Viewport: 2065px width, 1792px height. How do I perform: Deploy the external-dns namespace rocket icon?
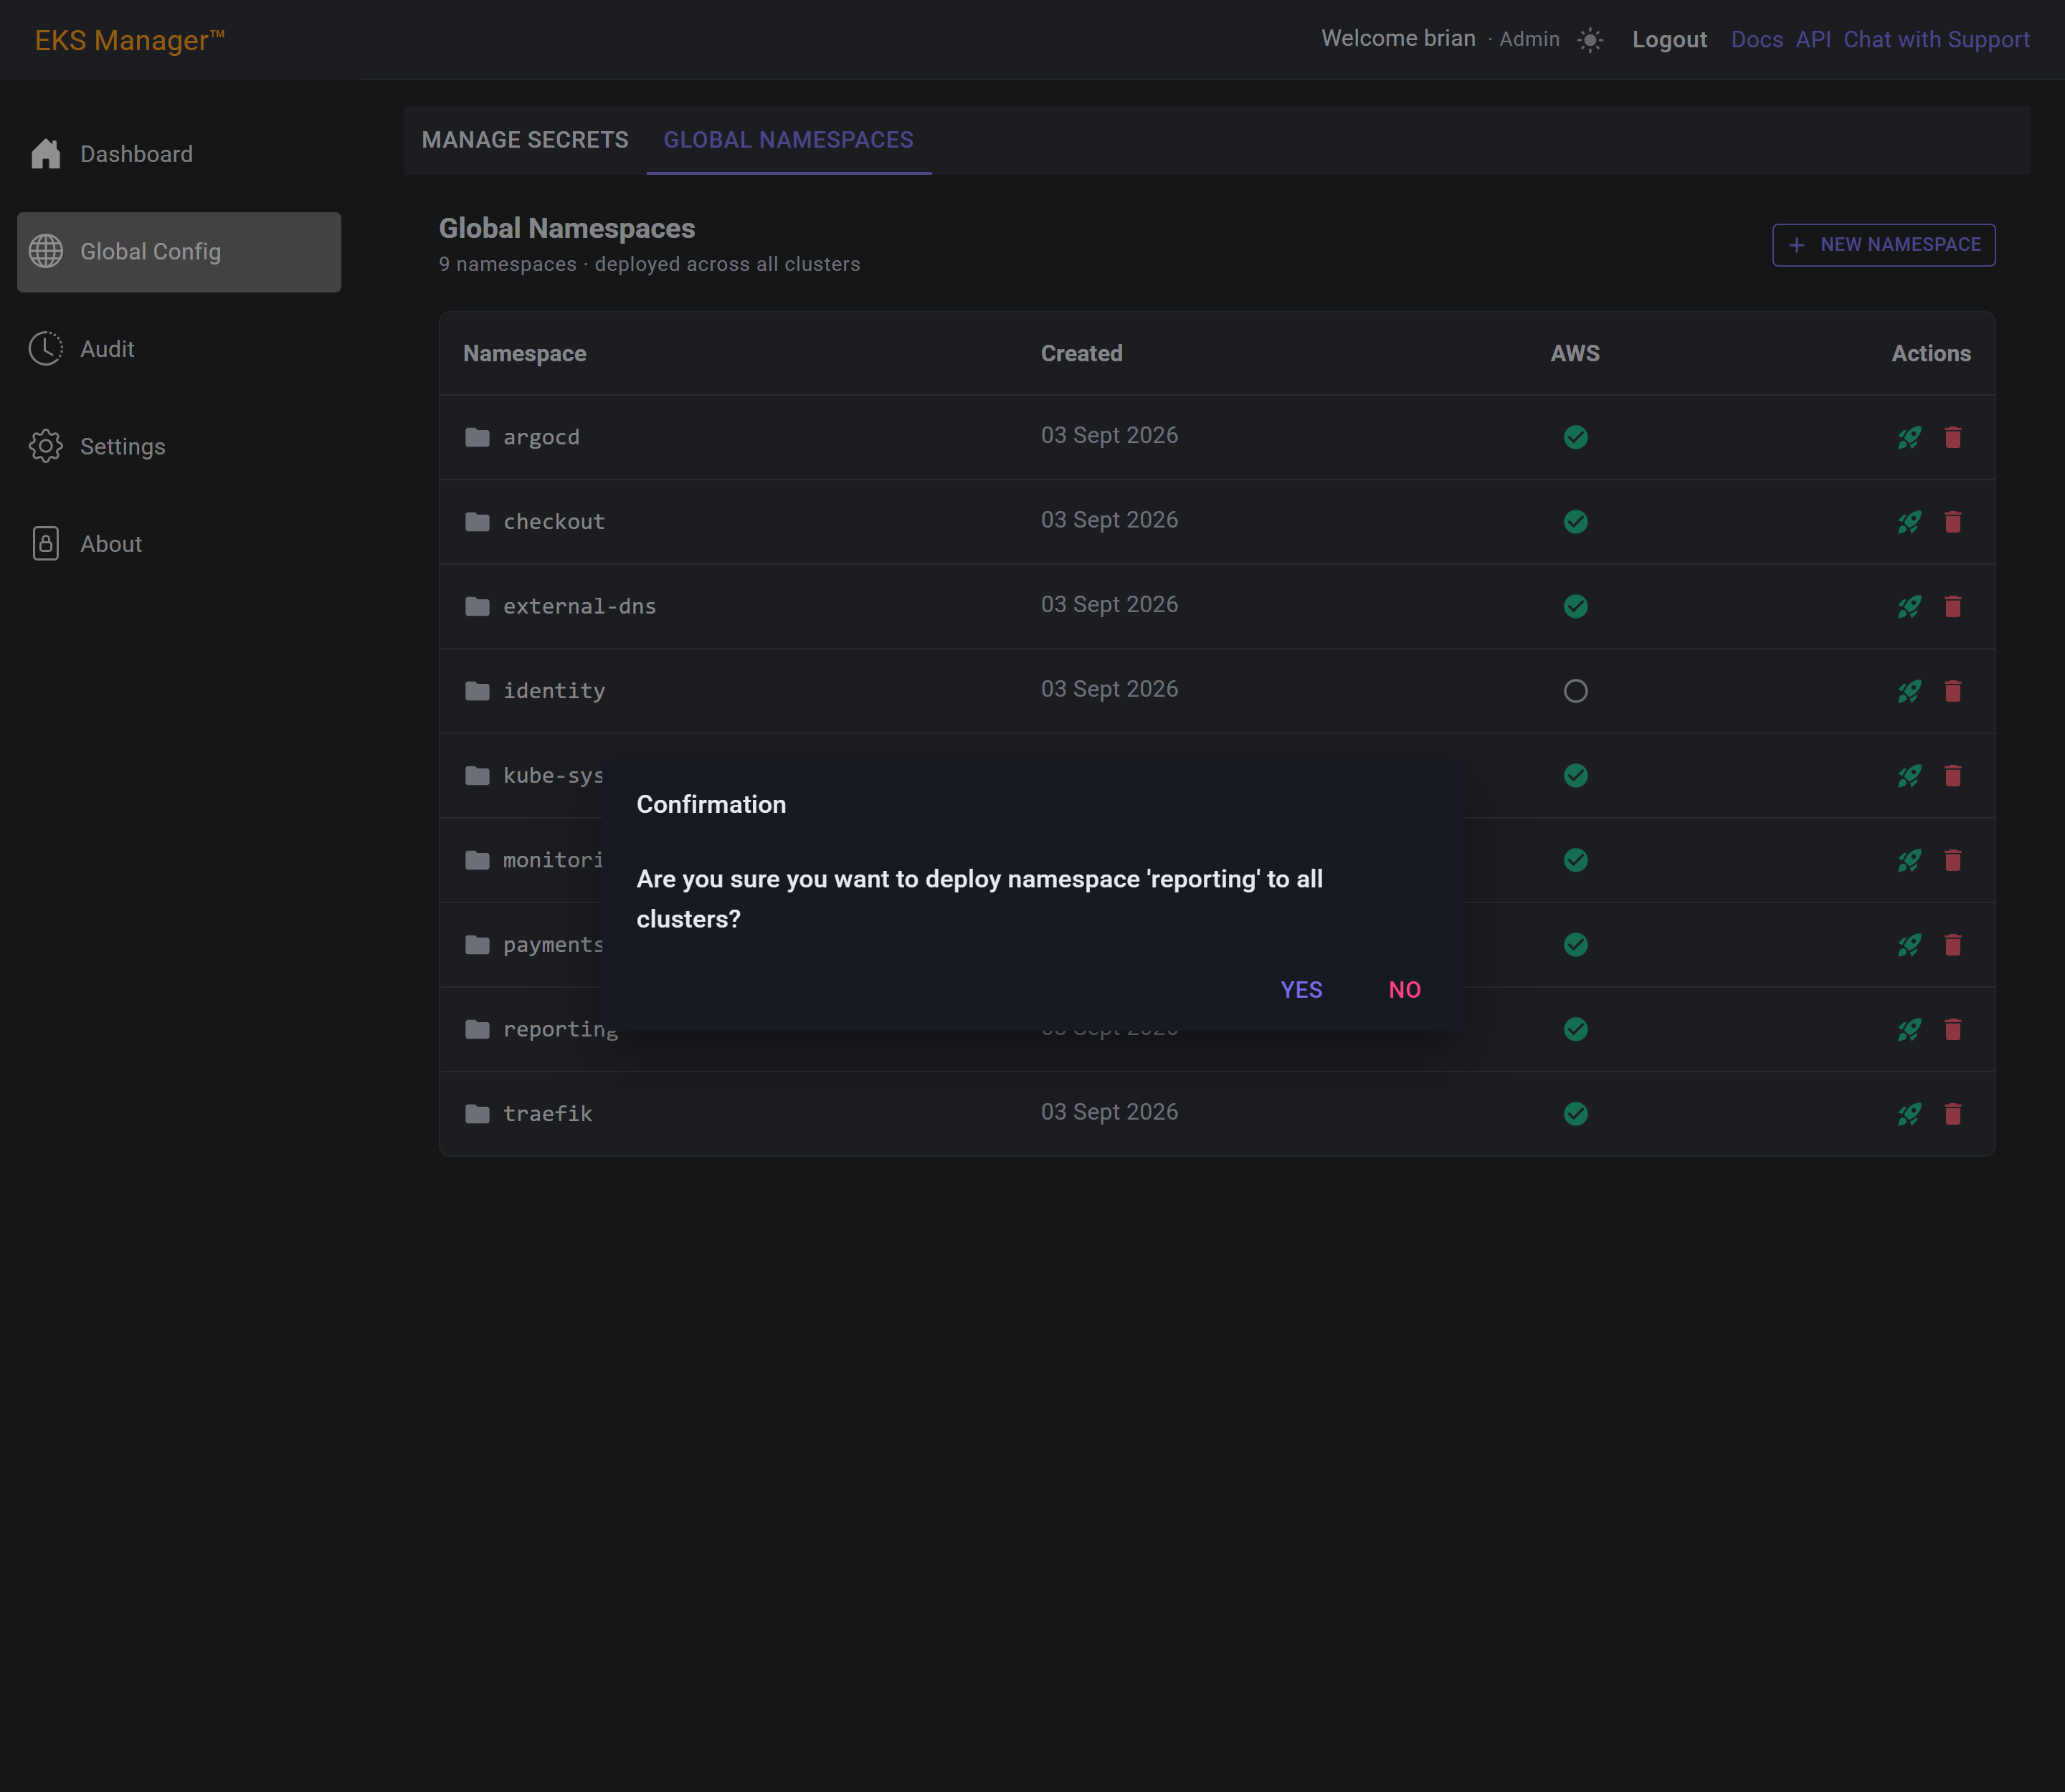(x=1909, y=606)
